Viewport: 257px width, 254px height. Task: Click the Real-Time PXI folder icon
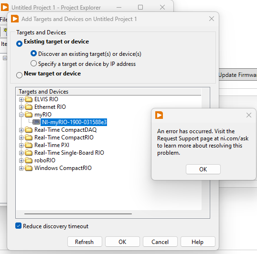click(29, 145)
